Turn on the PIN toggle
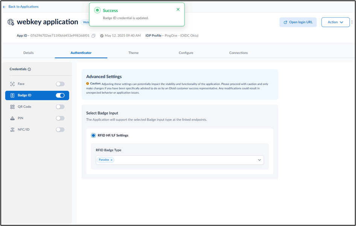This screenshot has height=226, width=356. [x=60, y=118]
